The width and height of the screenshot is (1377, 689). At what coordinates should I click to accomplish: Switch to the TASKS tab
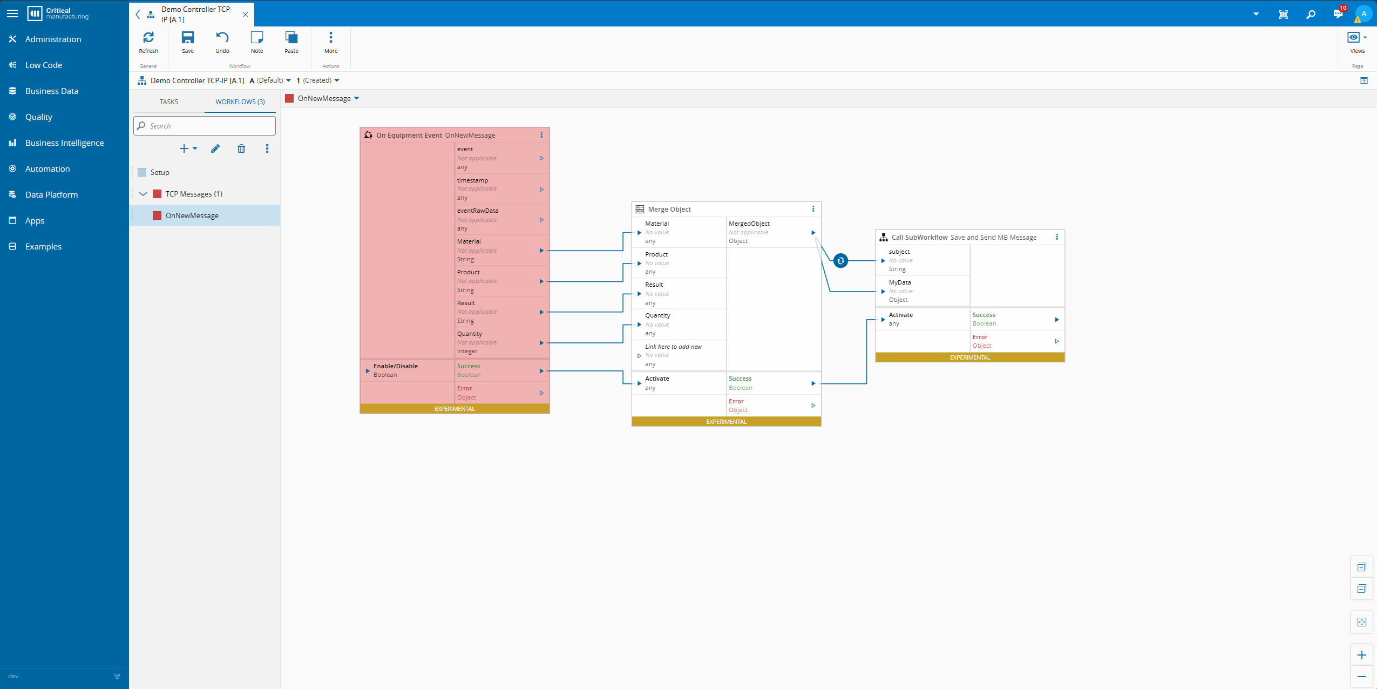[169, 102]
